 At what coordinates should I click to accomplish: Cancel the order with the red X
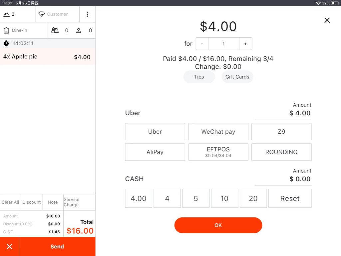point(9,246)
